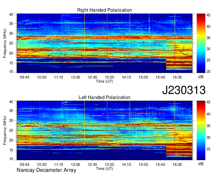Click 15:00 tick under Left Handed plot
This screenshot has height=174, width=214.
(x=143, y=165)
